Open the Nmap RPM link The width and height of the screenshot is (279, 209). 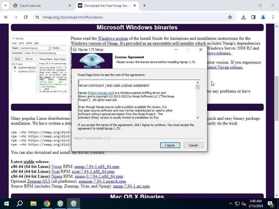57,167
